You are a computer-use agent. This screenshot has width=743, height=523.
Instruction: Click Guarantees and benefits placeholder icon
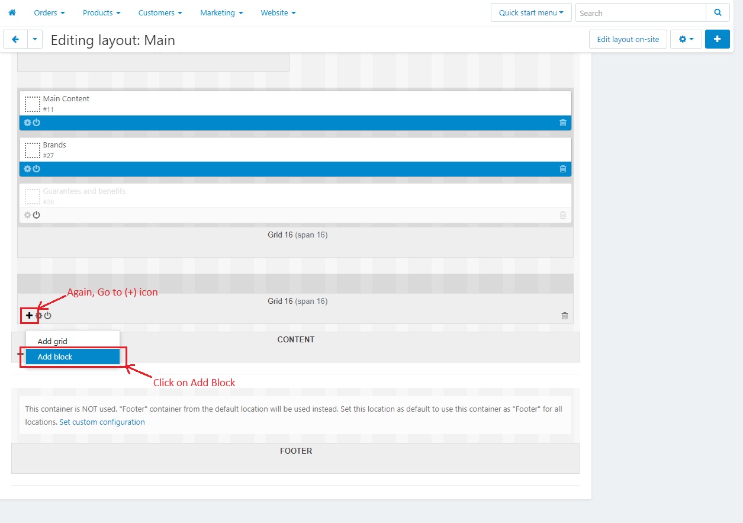tap(33, 197)
